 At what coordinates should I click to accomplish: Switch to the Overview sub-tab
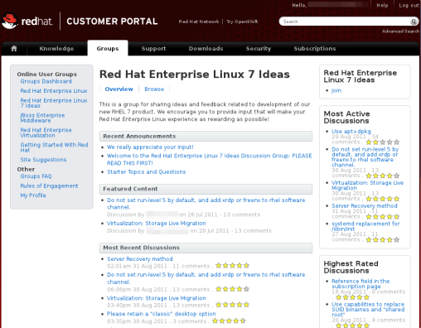click(119, 89)
